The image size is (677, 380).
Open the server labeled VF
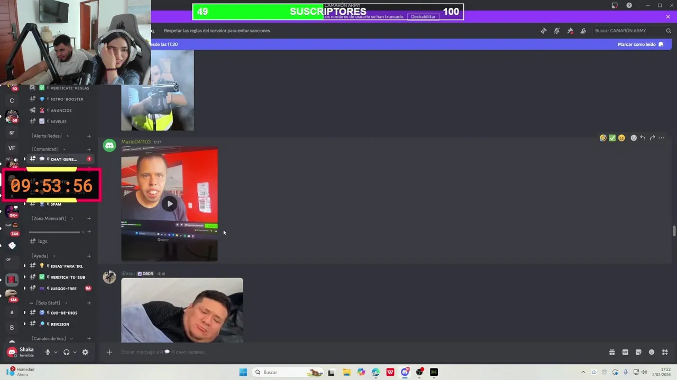(x=12, y=148)
